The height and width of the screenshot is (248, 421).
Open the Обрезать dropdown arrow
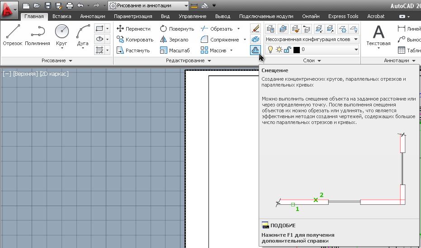(x=238, y=29)
